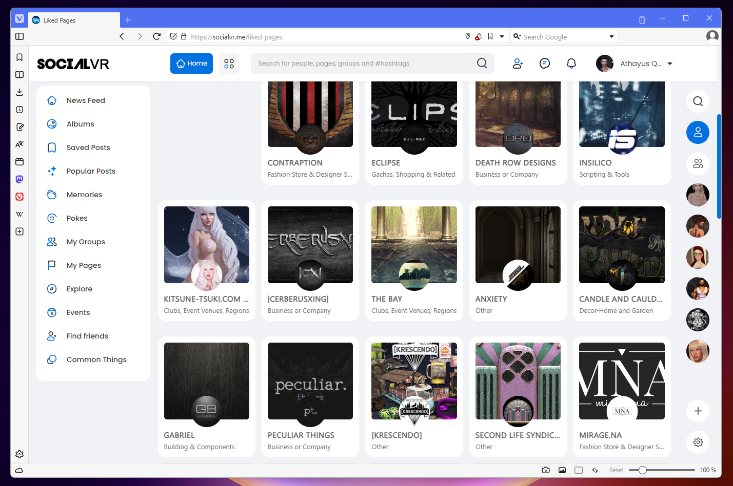Viewport: 733px width, 486px height.
Task: Click the search magnifier in header
Action: click(482, 64)
